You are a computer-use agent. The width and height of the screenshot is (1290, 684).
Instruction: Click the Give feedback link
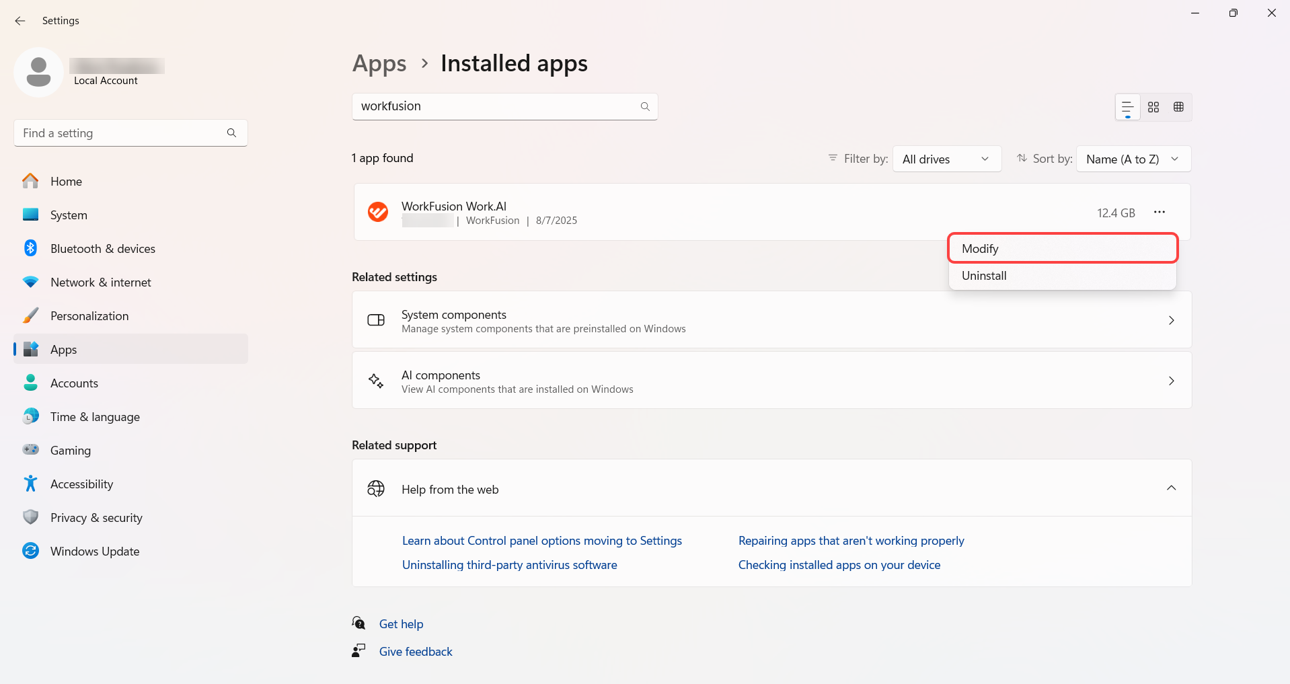[x=416, y=652]
